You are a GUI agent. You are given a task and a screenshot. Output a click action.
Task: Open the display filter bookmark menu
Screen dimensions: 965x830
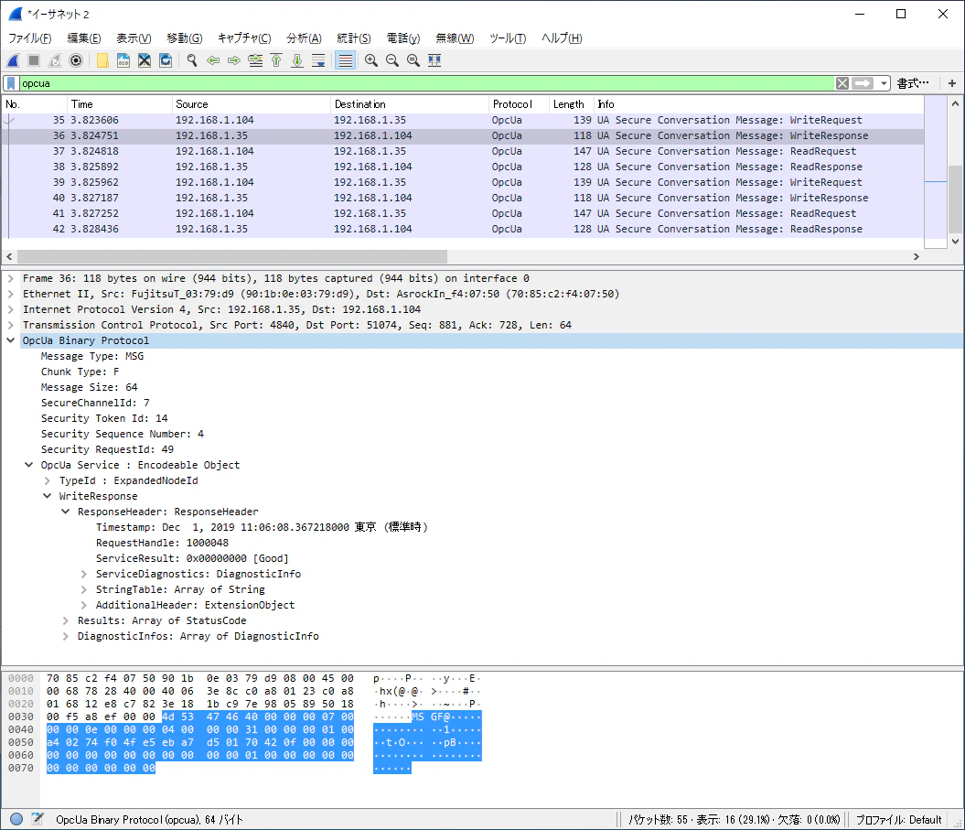click(x=11, y=83)
